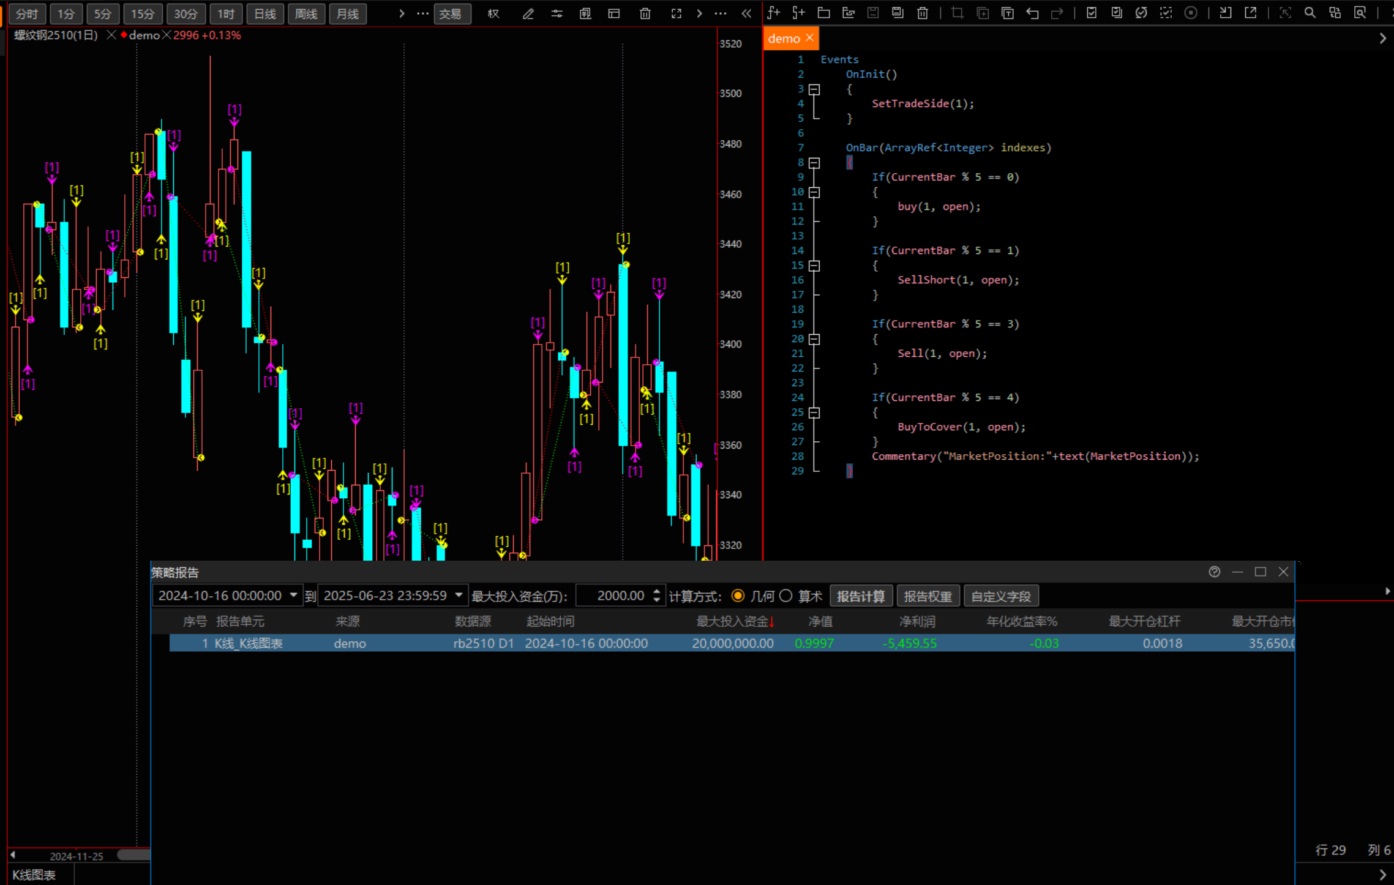Increase 最大投入资金 with stepper arrows
Image resolution: width=1394 pixels, height=885 pixels.
tap(657, 591)
